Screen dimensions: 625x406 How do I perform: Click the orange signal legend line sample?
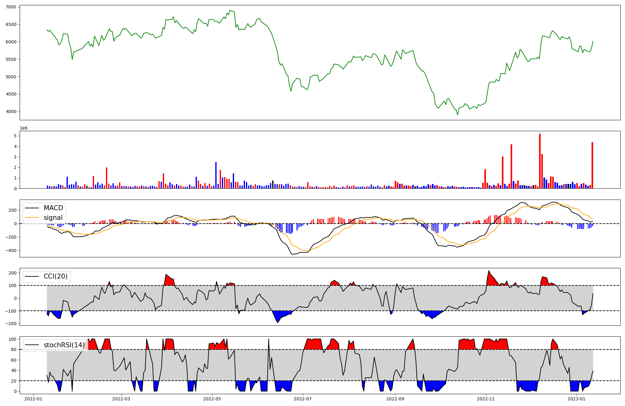[x=32, y=218]
